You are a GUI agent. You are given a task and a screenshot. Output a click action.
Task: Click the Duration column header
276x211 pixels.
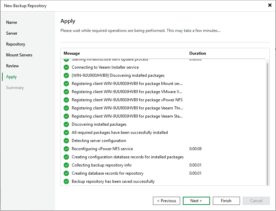(x=197, y=53)
